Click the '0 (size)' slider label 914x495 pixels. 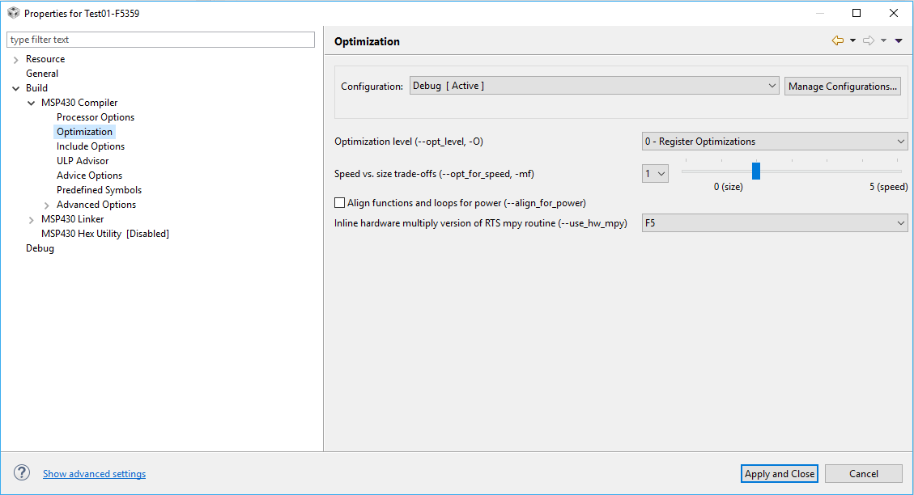728,187
